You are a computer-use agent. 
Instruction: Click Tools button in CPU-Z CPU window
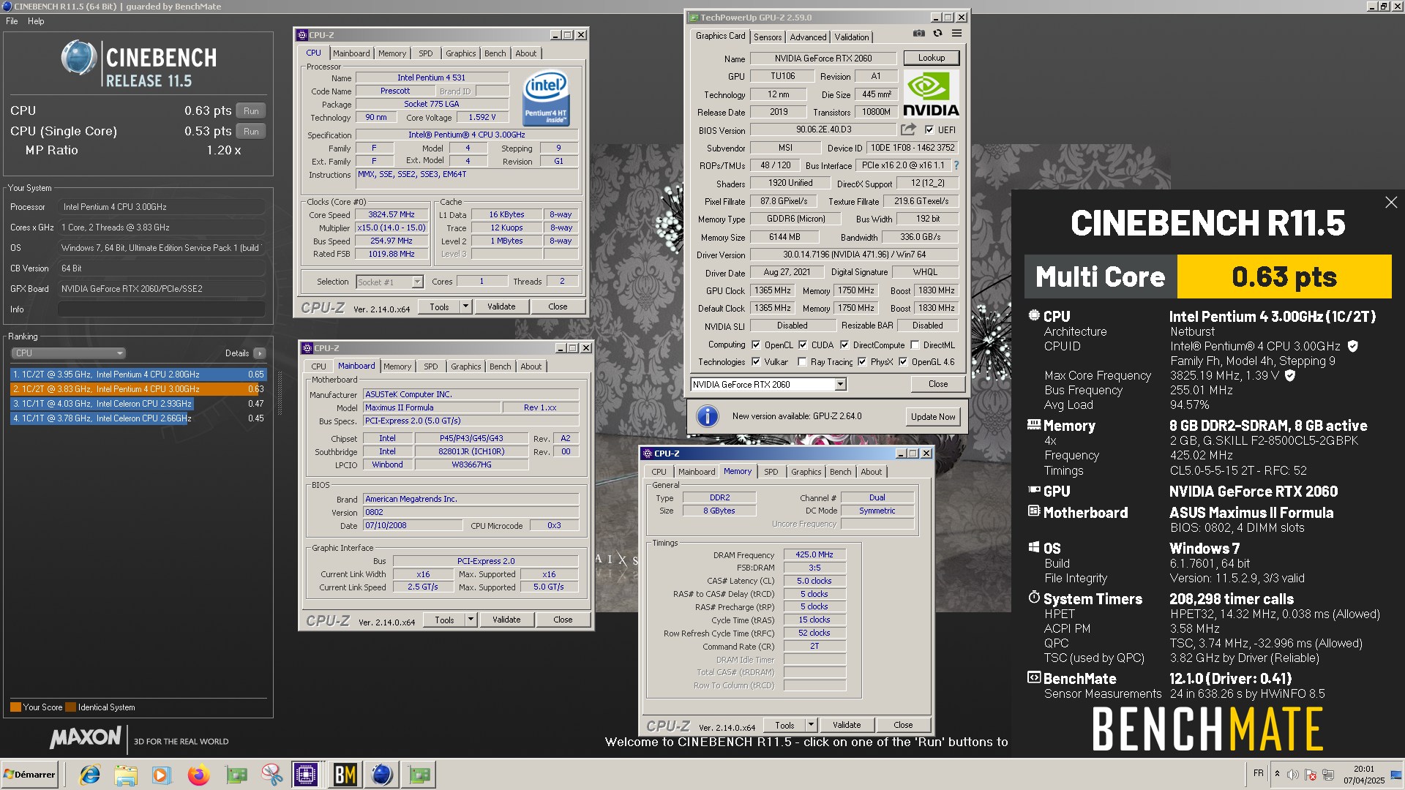[x=439, y=306]
